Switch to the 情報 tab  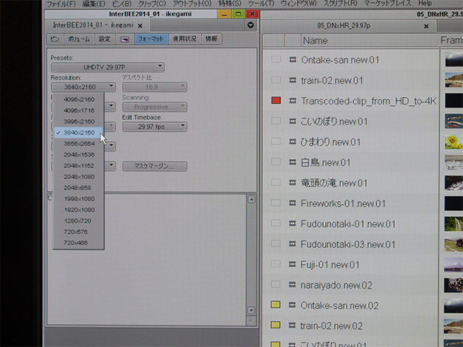pyautogui.click(x=211, y=39)
